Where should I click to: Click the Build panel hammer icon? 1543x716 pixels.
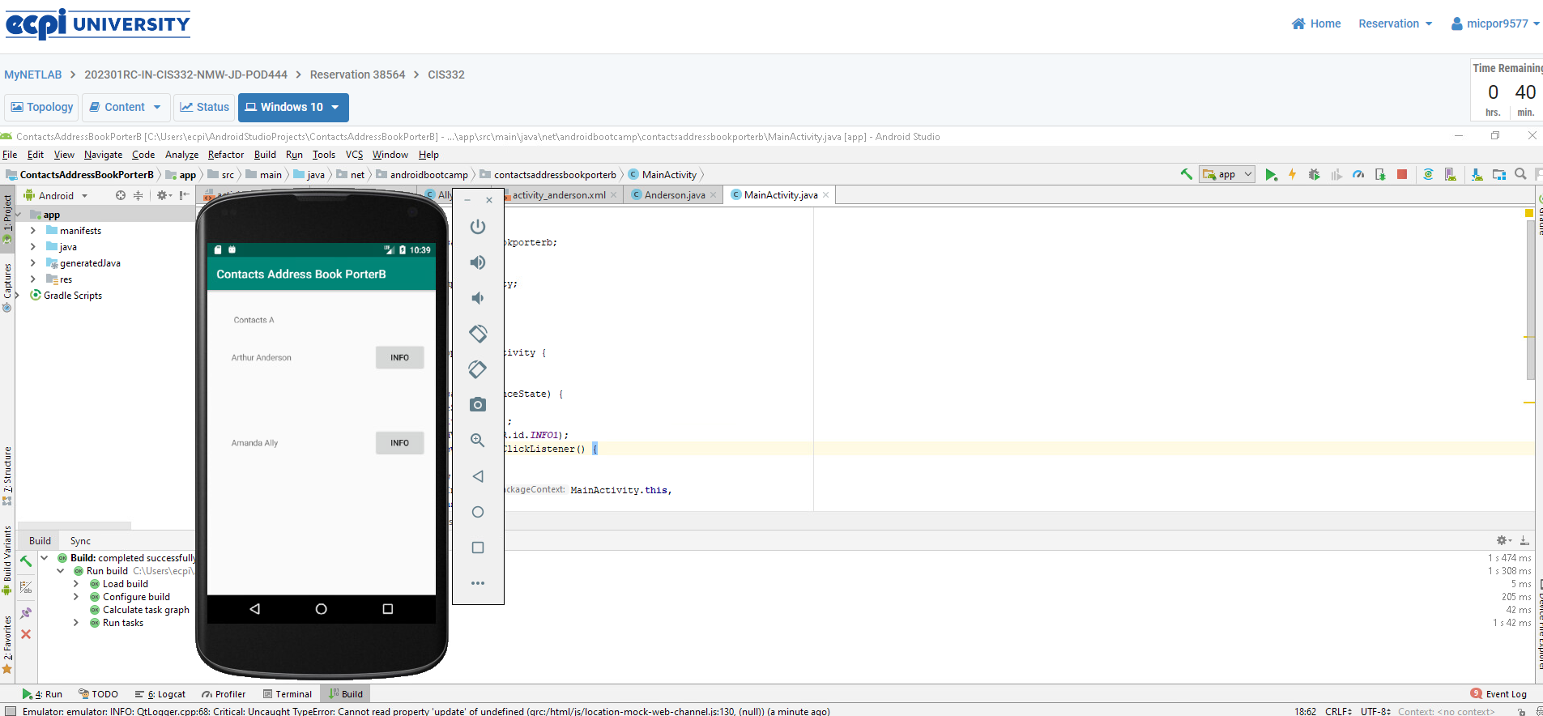(26, 560)
